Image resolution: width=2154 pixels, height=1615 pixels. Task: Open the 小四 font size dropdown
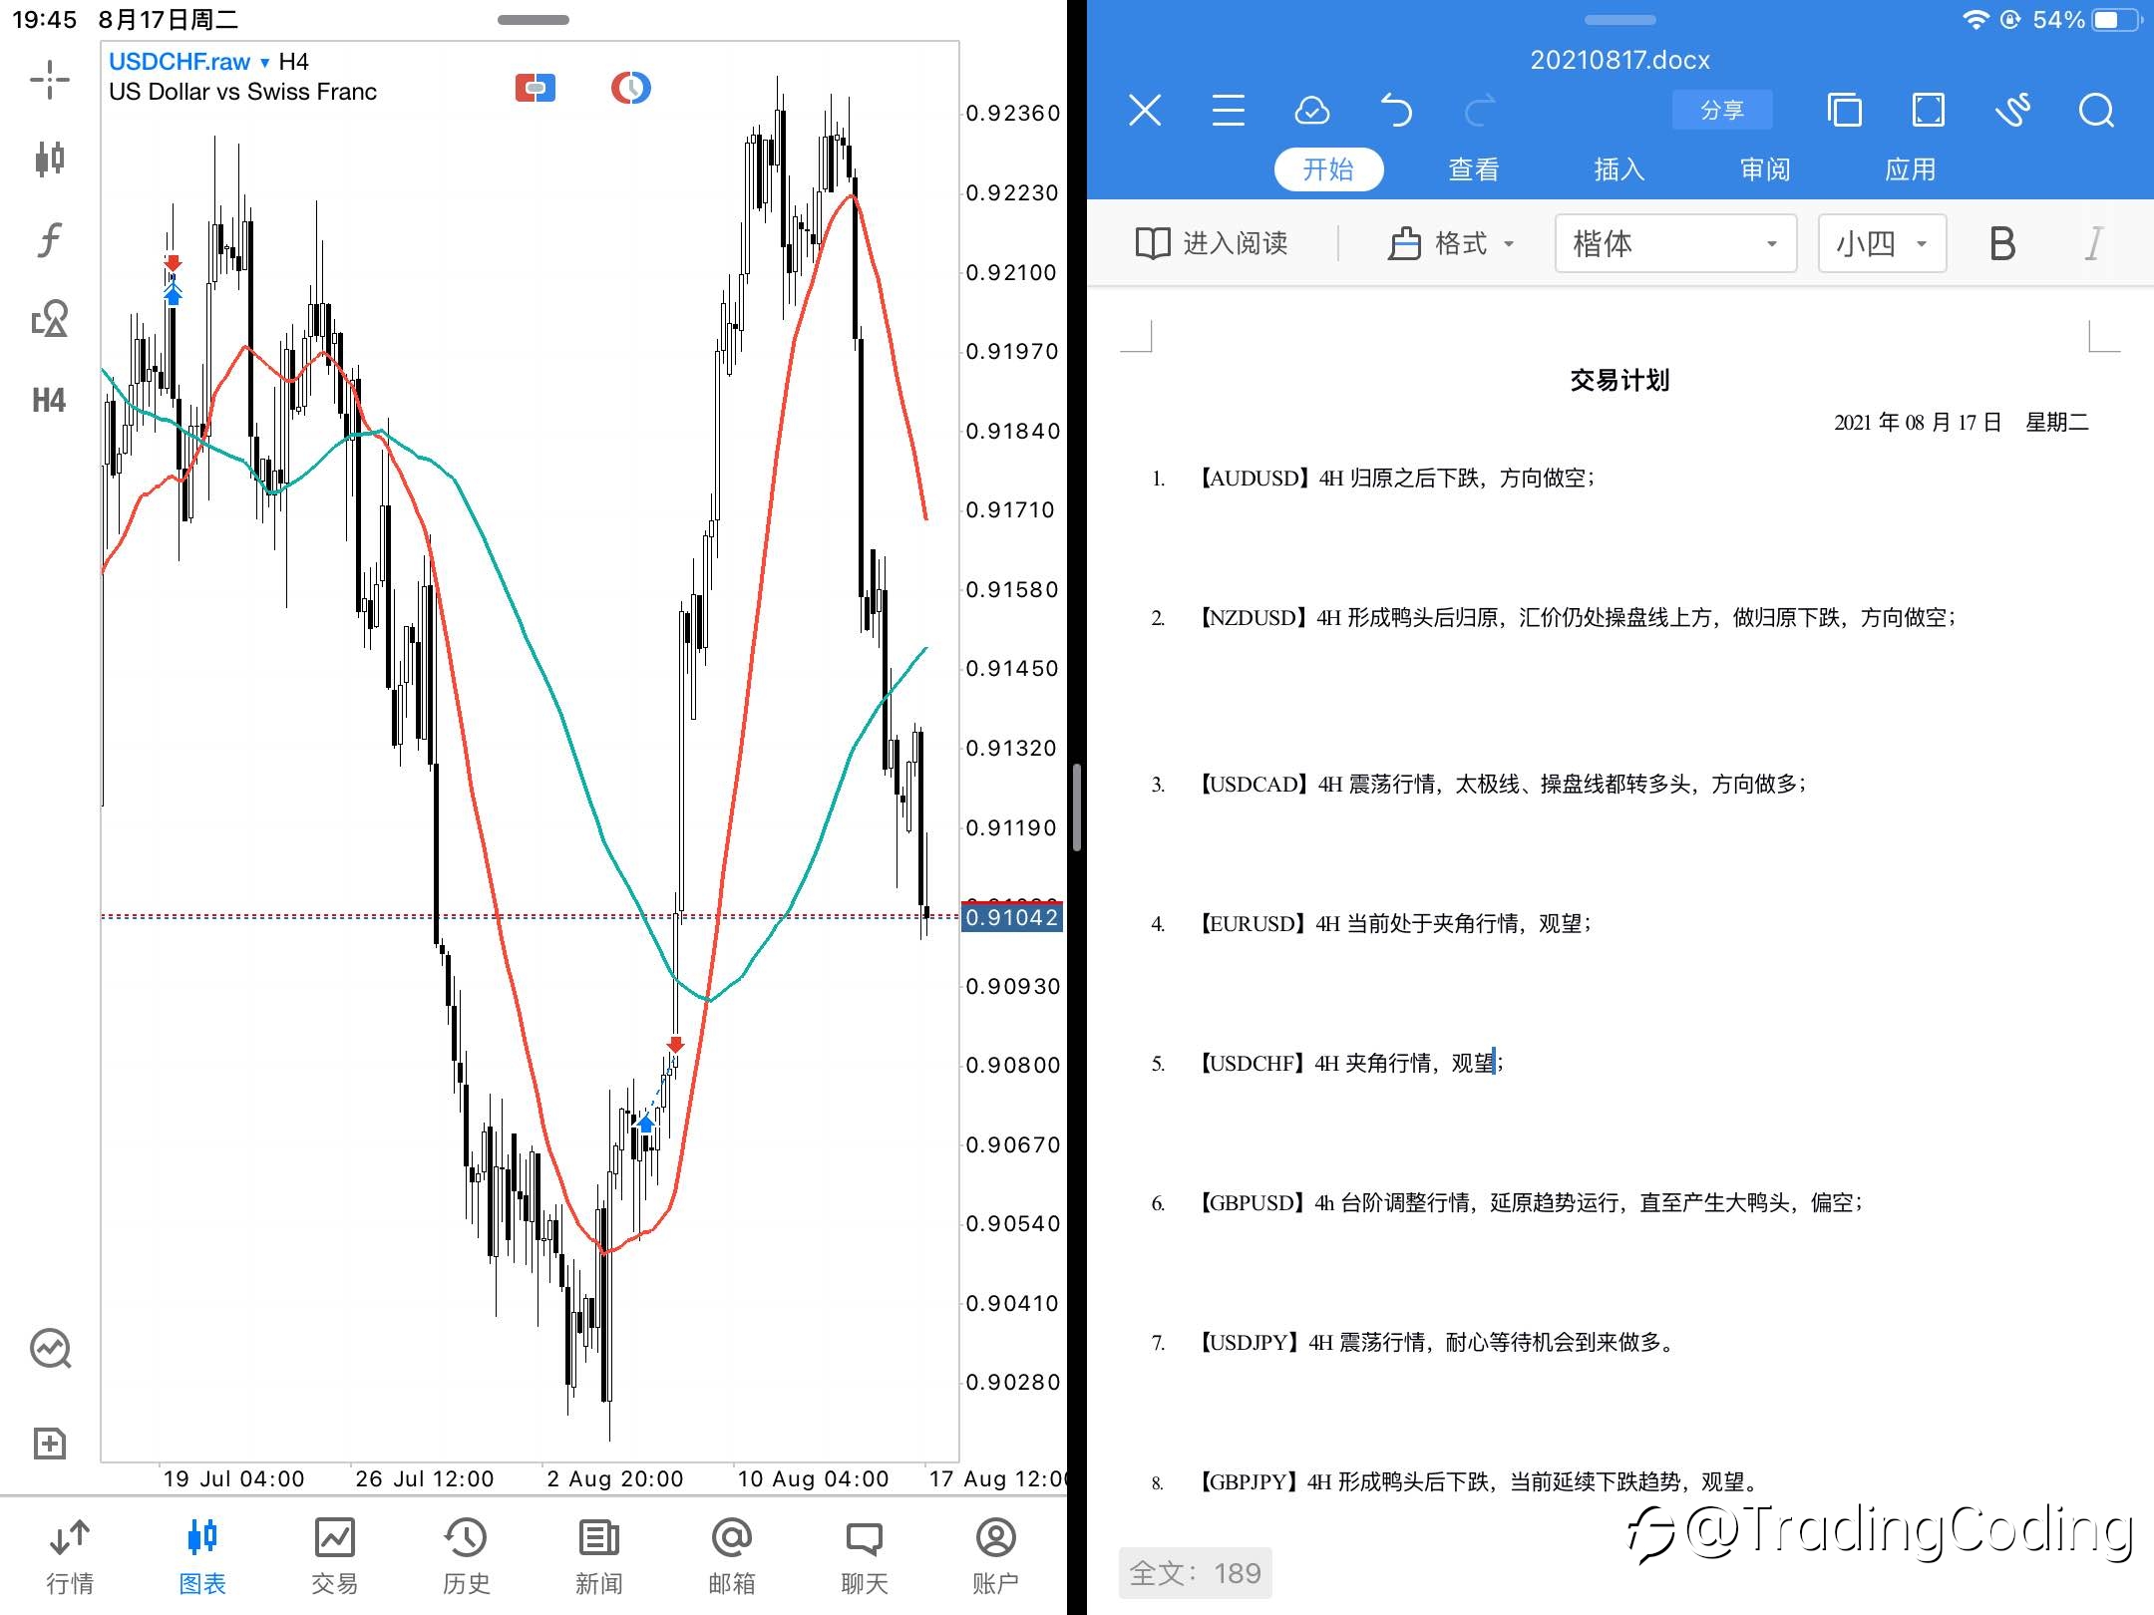pyautogui.click(x=1882, y=243)
